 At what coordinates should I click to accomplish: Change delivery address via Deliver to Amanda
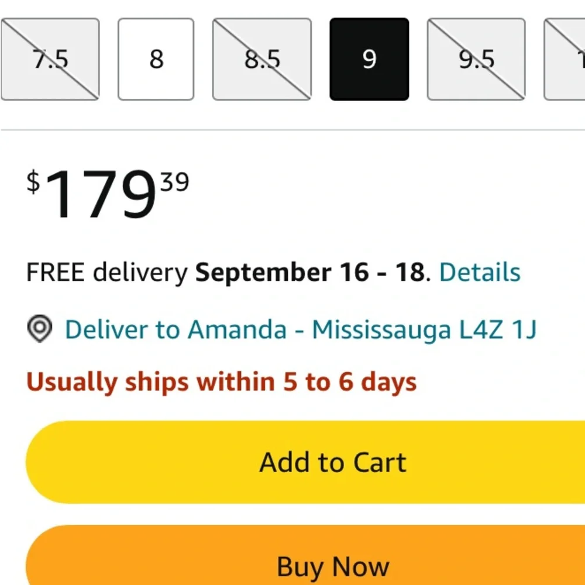[175, 330]
